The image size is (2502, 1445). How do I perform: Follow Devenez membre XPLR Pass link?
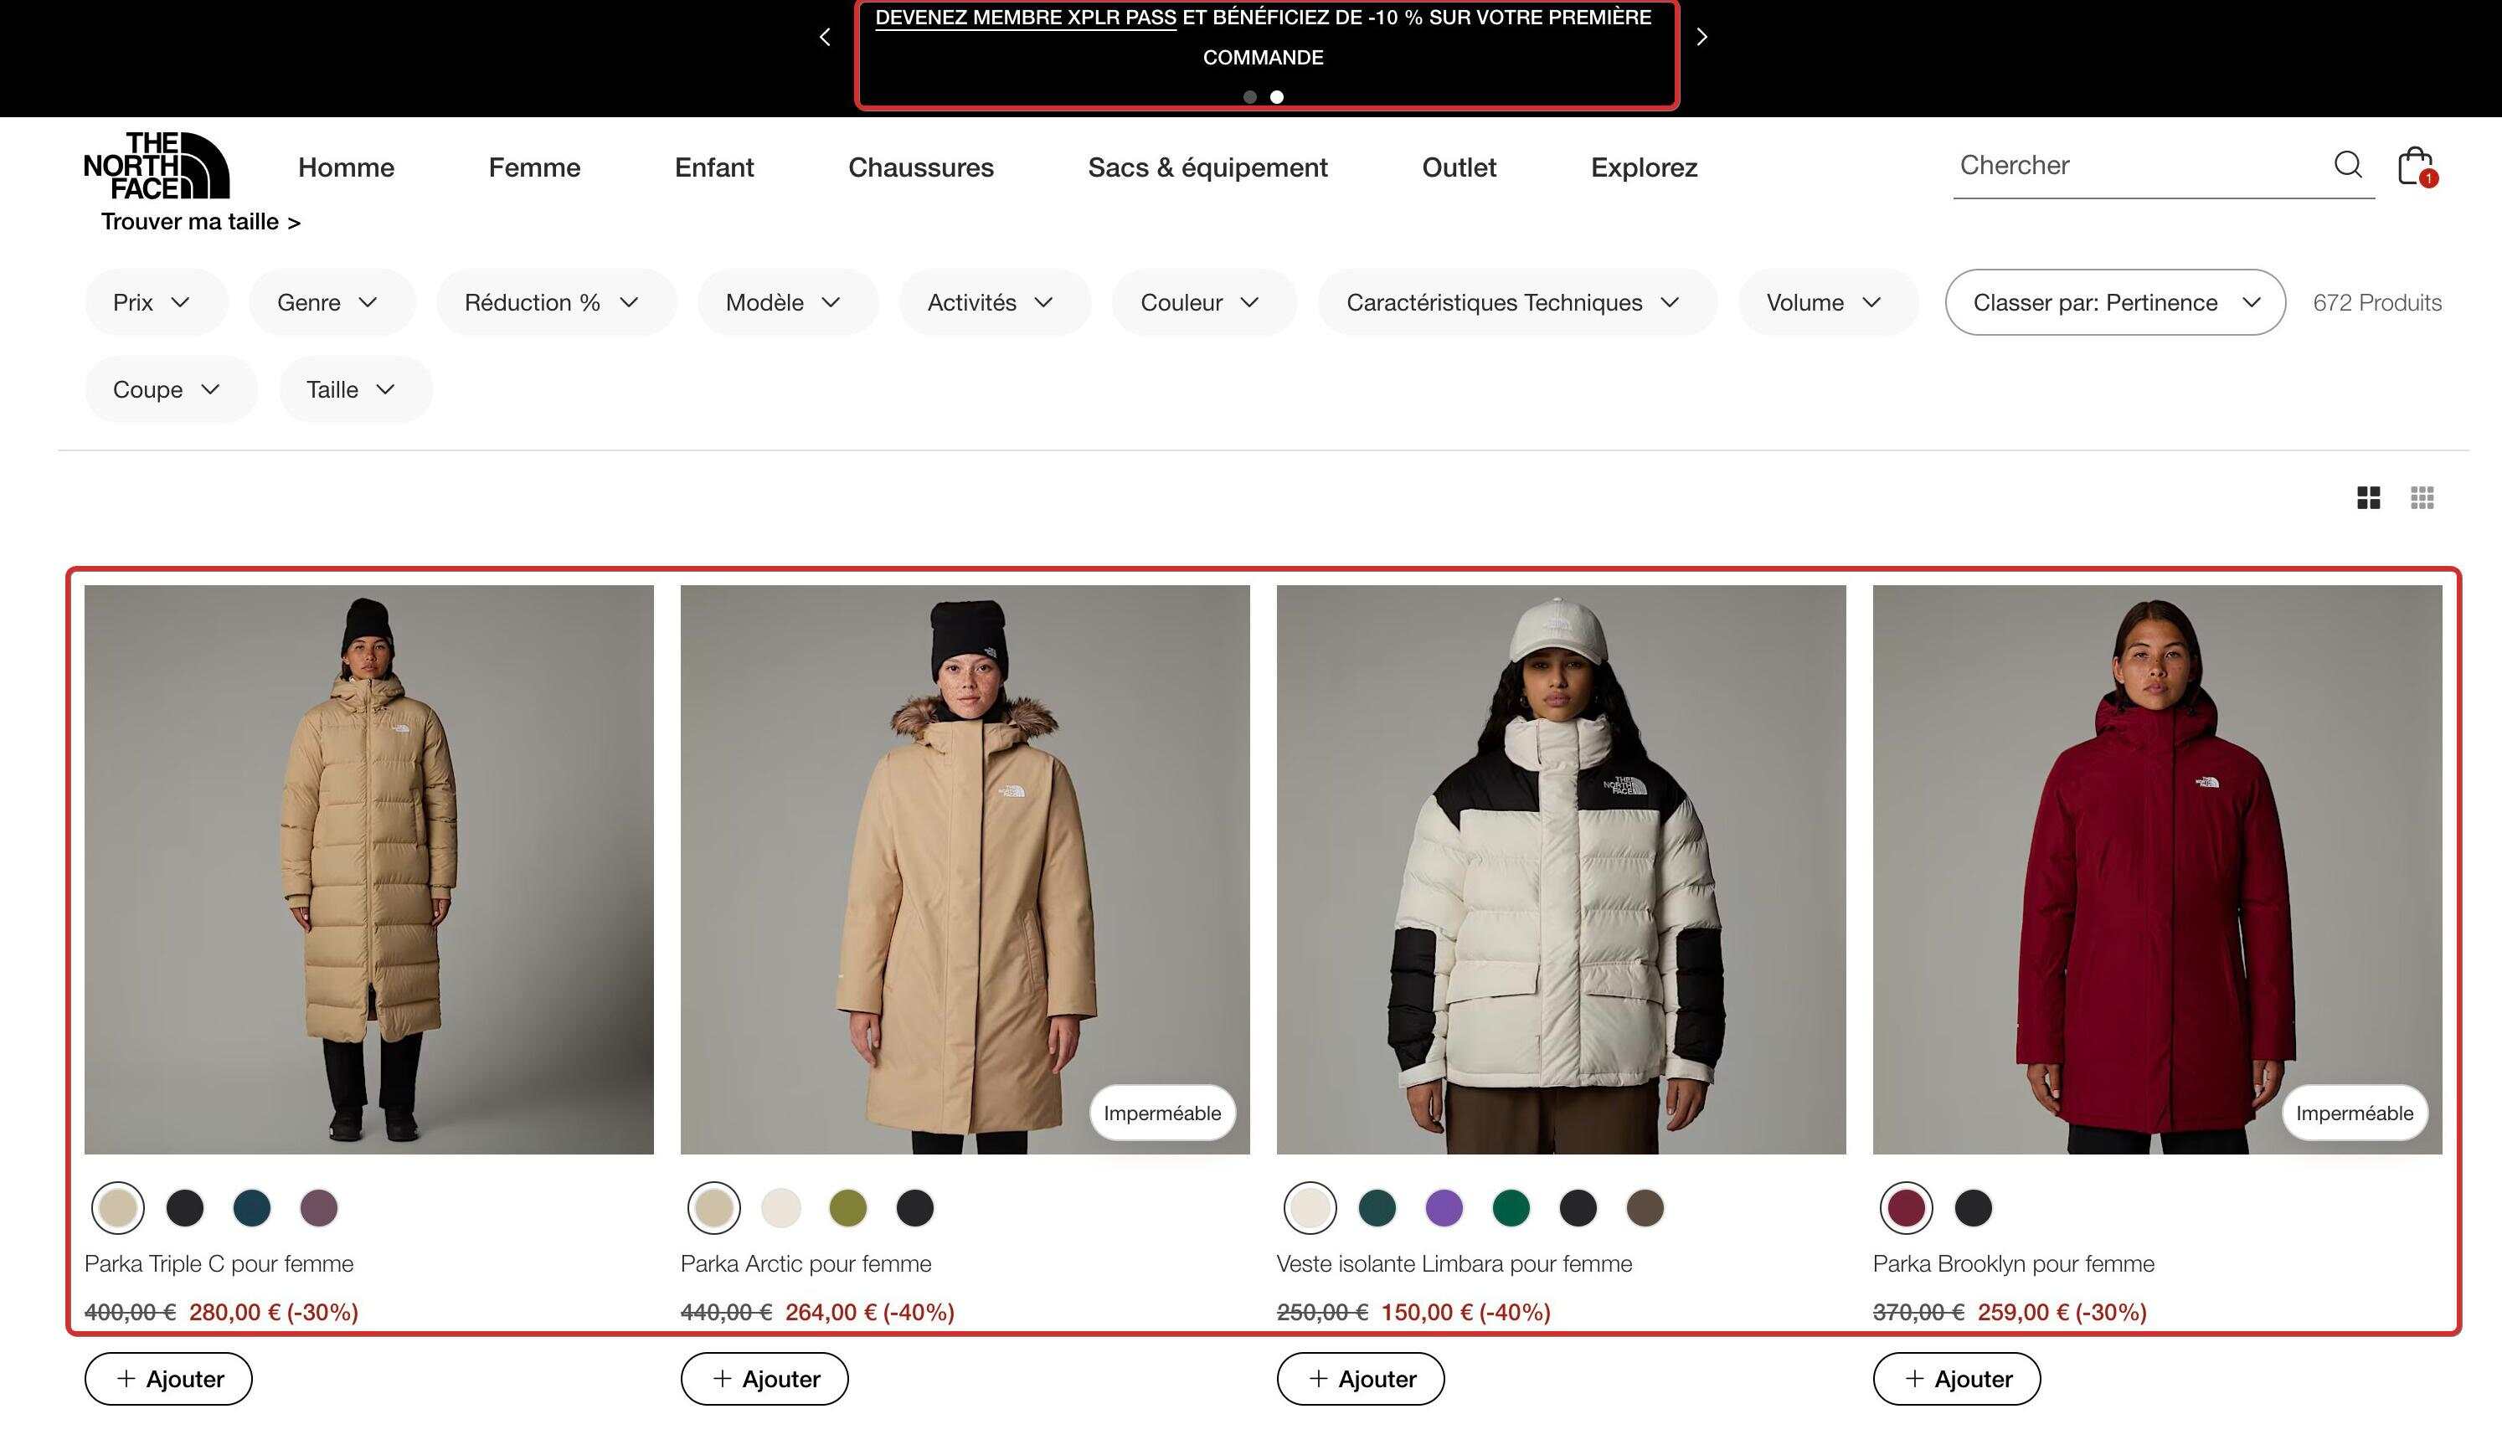1025,18
